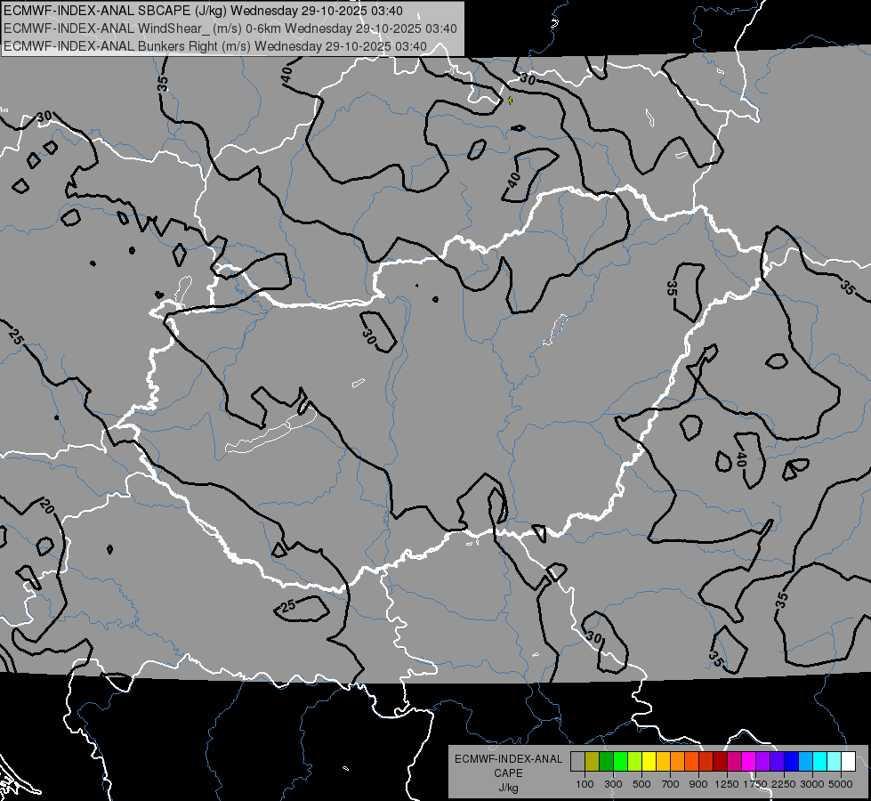The width and height of the screenshot is (871, 801).
Task: Click the 1250 legend value label
Action: coord(727,784)
